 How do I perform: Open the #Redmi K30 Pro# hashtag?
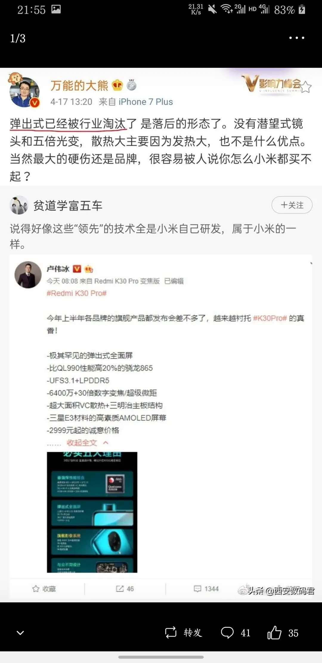point(77,293)
